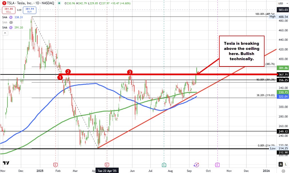Image resolution: width=290 pixels, height=173 pixels.
Task: Click the 480.00 tick on price scale
Action: [283, 21]
